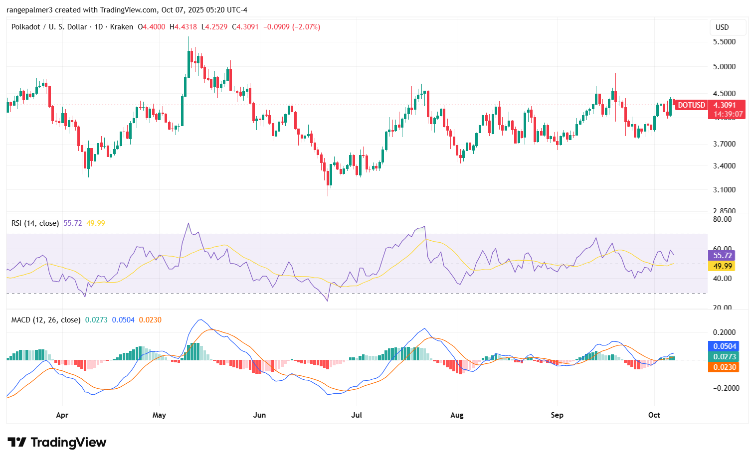Image resolution: width=755 pixels, height=461 pixels.
Task: Click the rangepalmer3 attribution text in header
Action: (29, 10)
